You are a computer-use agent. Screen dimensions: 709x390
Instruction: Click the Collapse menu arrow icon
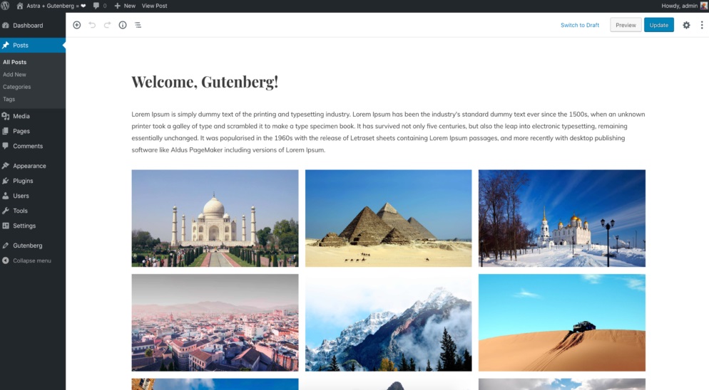coord(6,260)
